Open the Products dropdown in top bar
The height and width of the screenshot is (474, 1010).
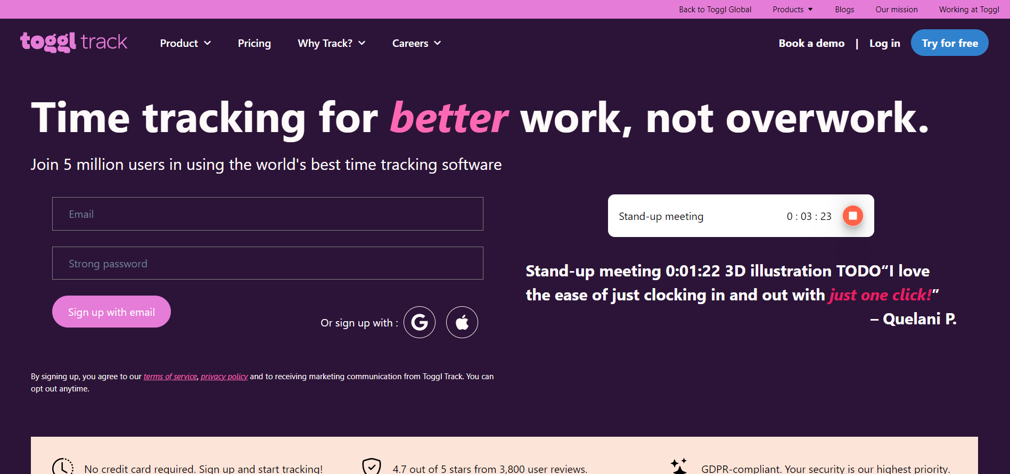point(792,10)
